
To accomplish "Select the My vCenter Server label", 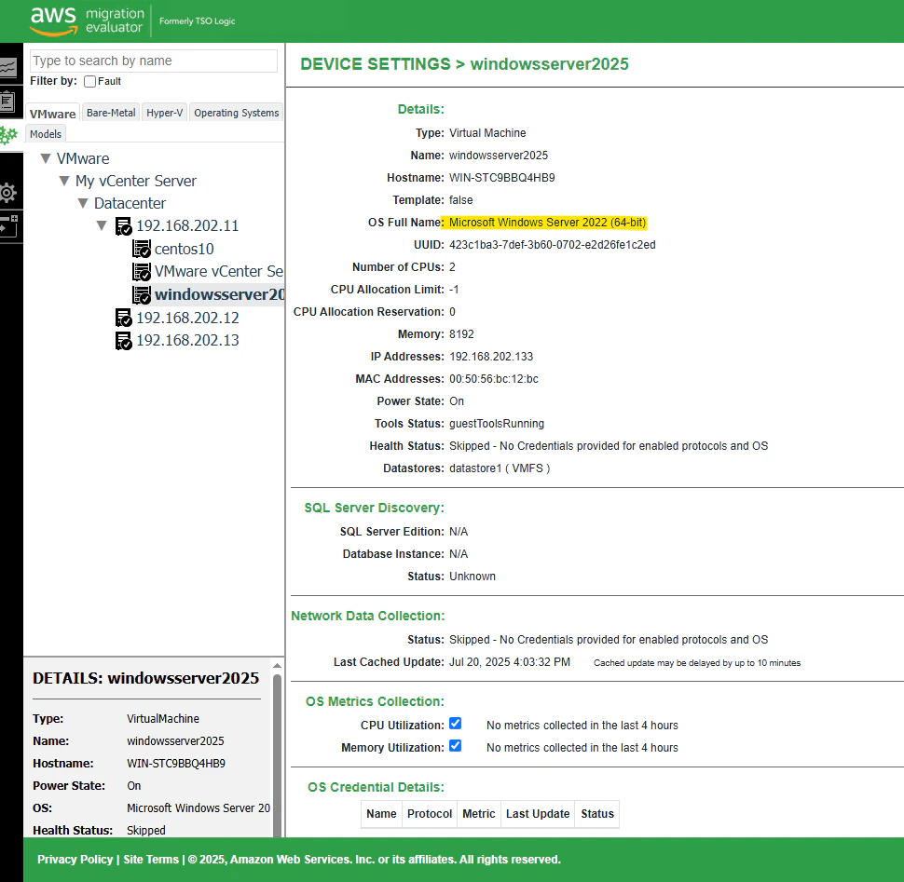I will point(135,181).
